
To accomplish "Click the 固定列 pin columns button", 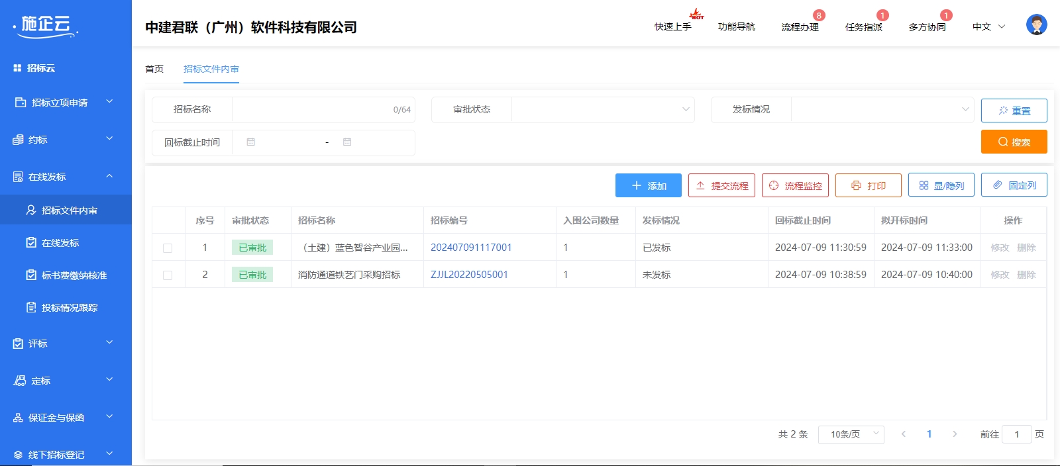I will coord(1014,186).
